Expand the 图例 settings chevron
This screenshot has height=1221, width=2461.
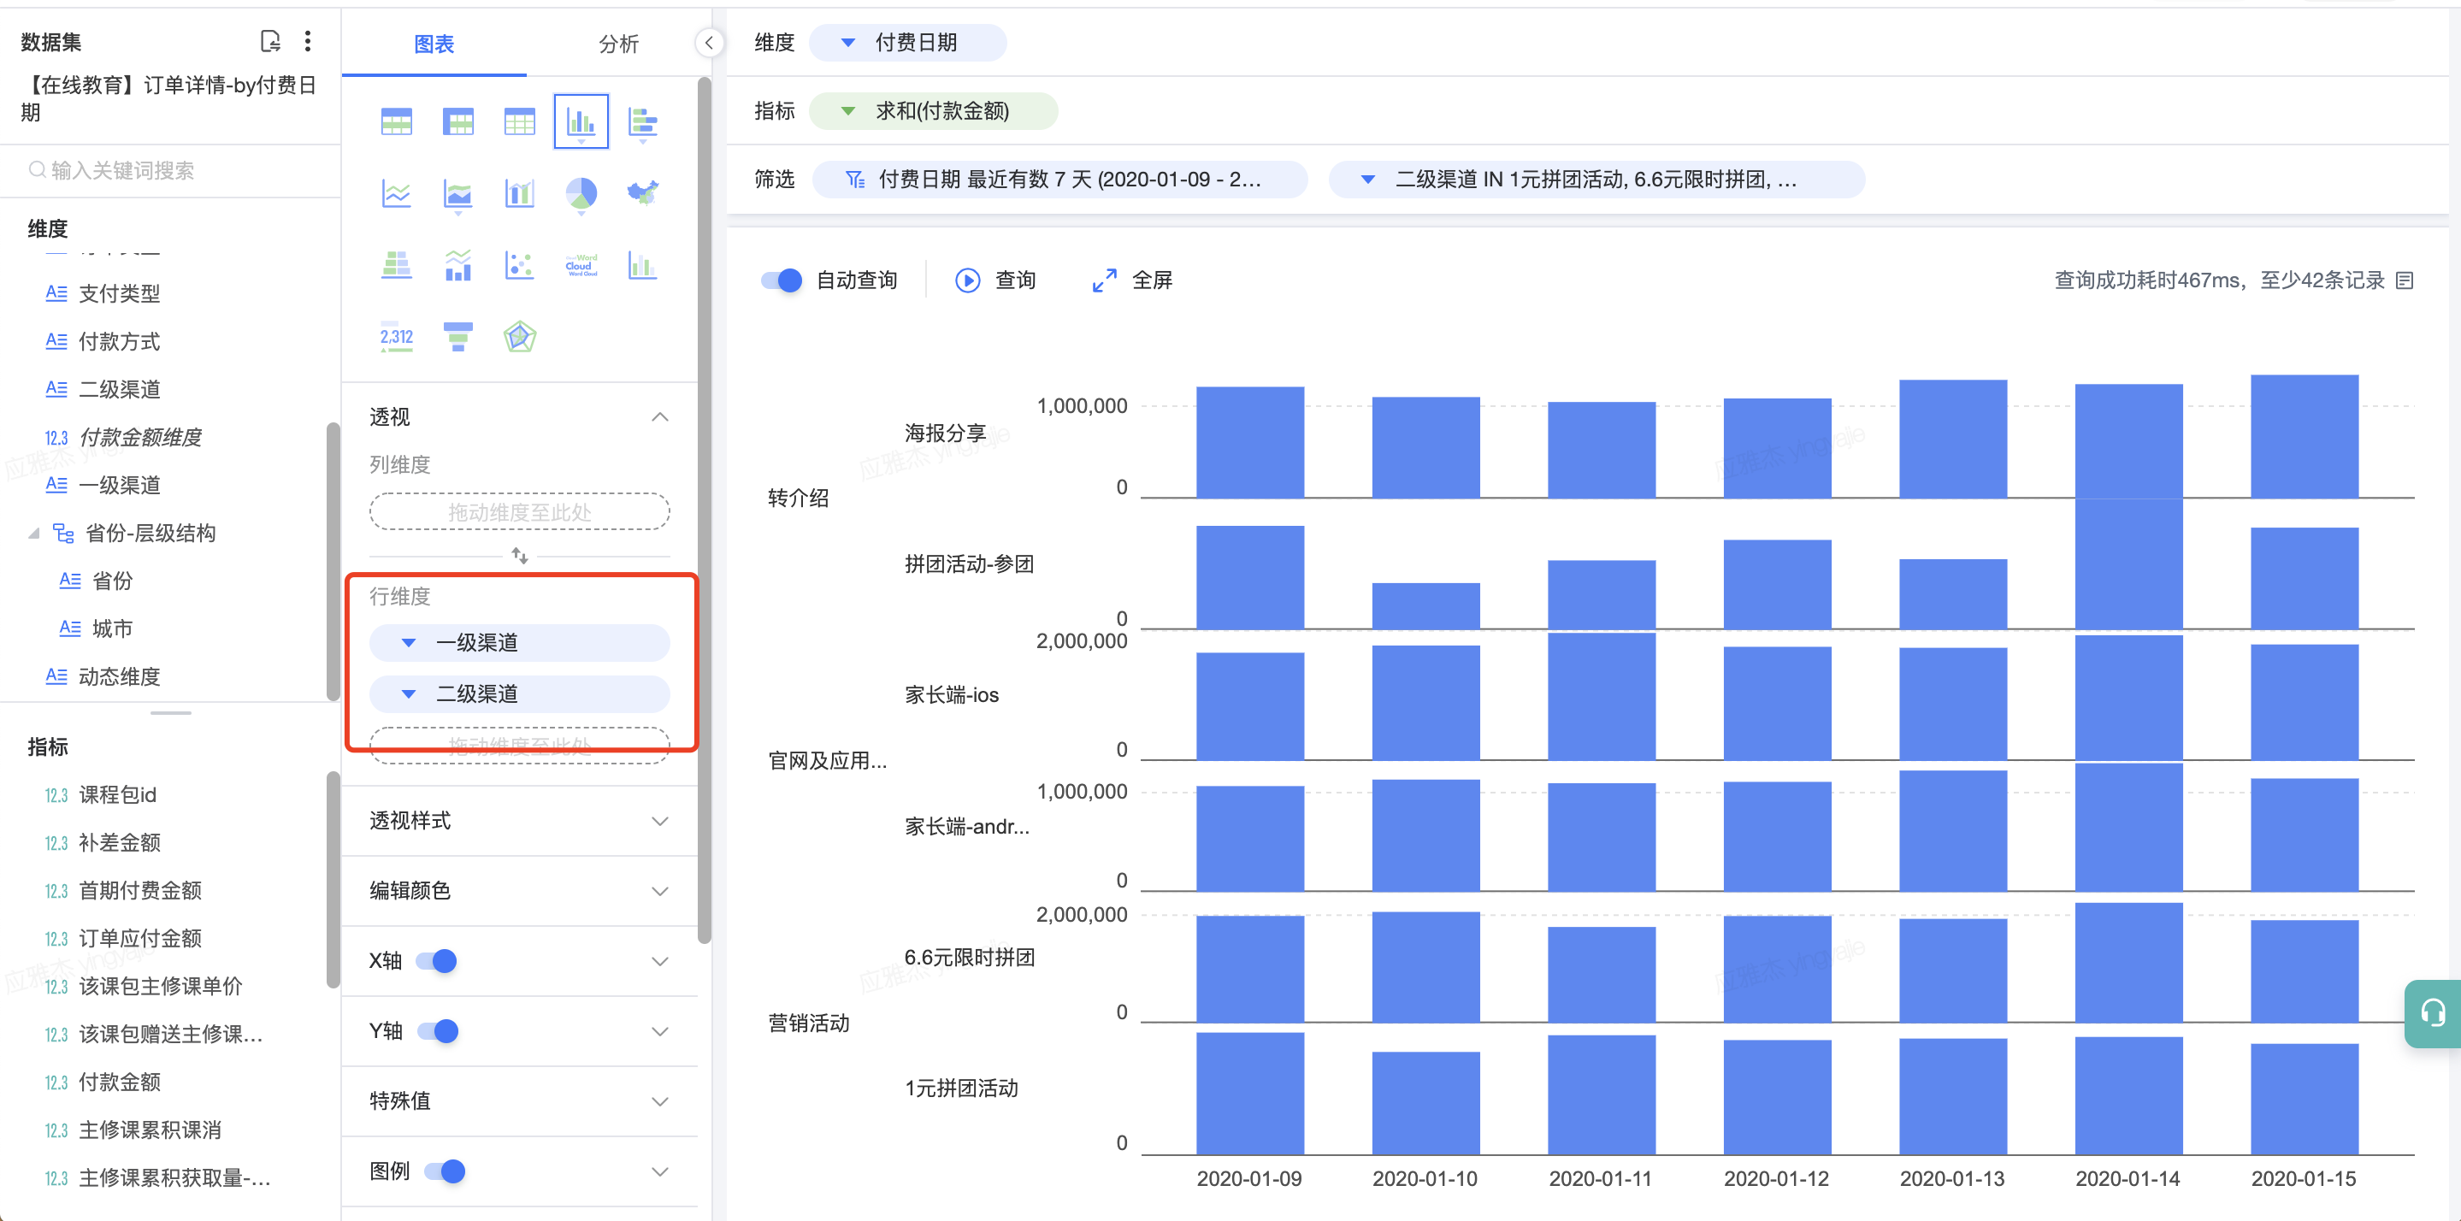(x=659, y=1171)
